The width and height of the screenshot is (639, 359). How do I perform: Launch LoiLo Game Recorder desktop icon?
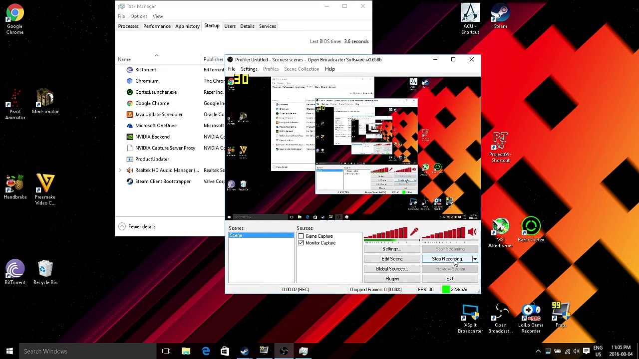pyautogui.click(x=531, y=318)
